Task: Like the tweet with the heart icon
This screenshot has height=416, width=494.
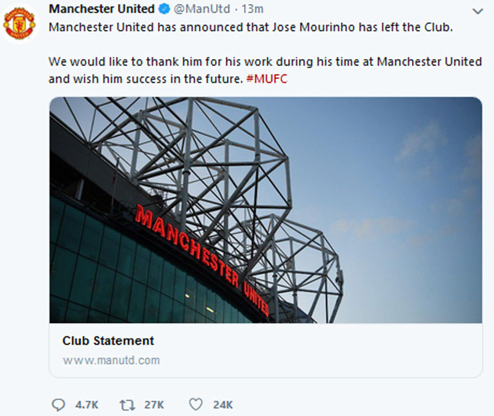Action: pos(196,404)
